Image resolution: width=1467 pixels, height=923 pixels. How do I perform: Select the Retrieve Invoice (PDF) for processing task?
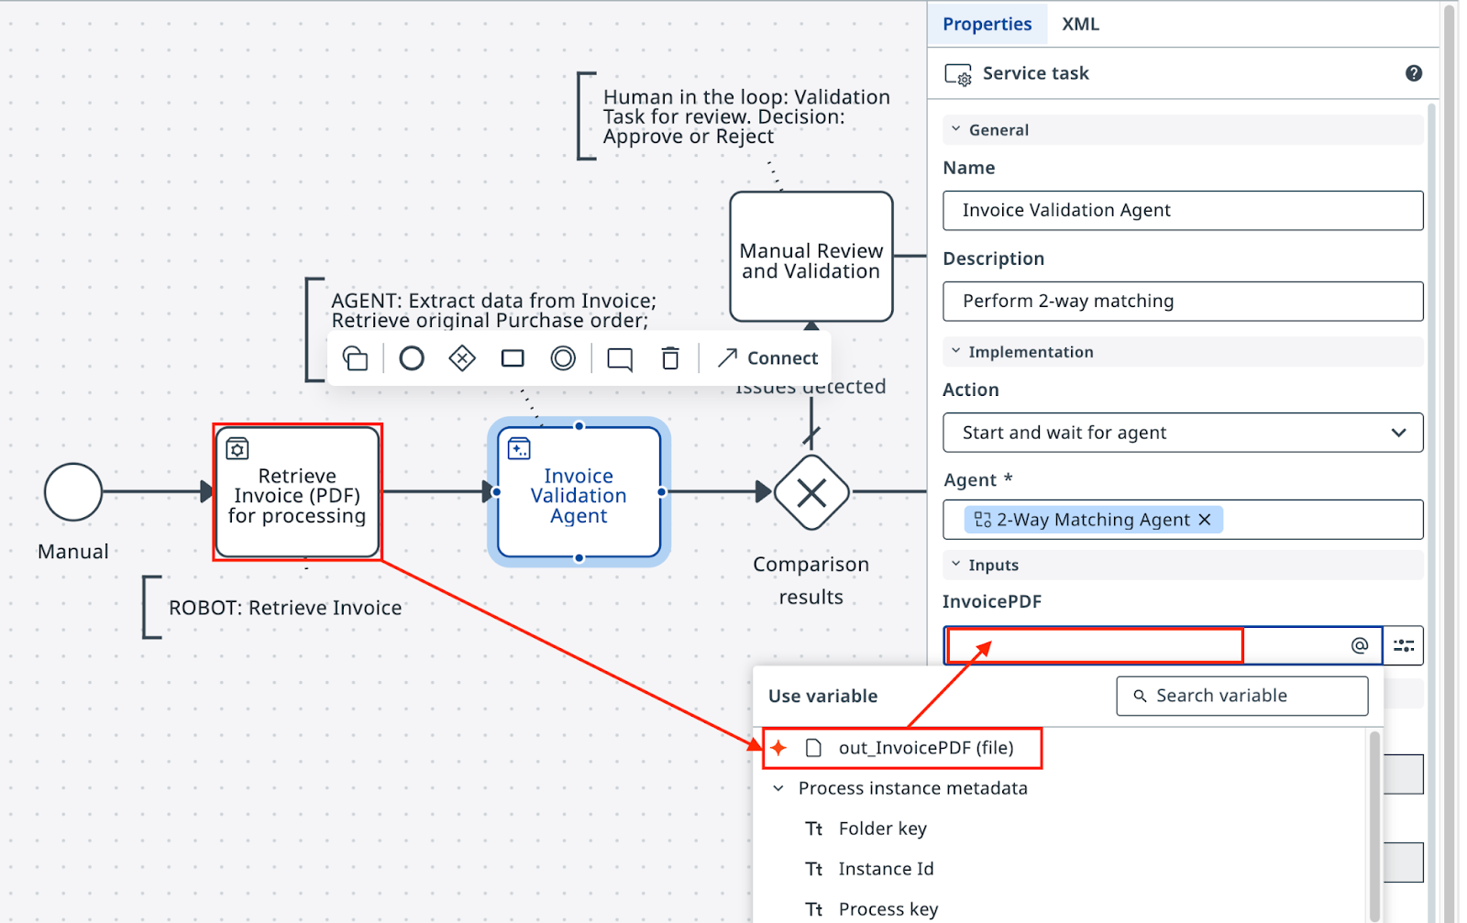pos(297,492)
